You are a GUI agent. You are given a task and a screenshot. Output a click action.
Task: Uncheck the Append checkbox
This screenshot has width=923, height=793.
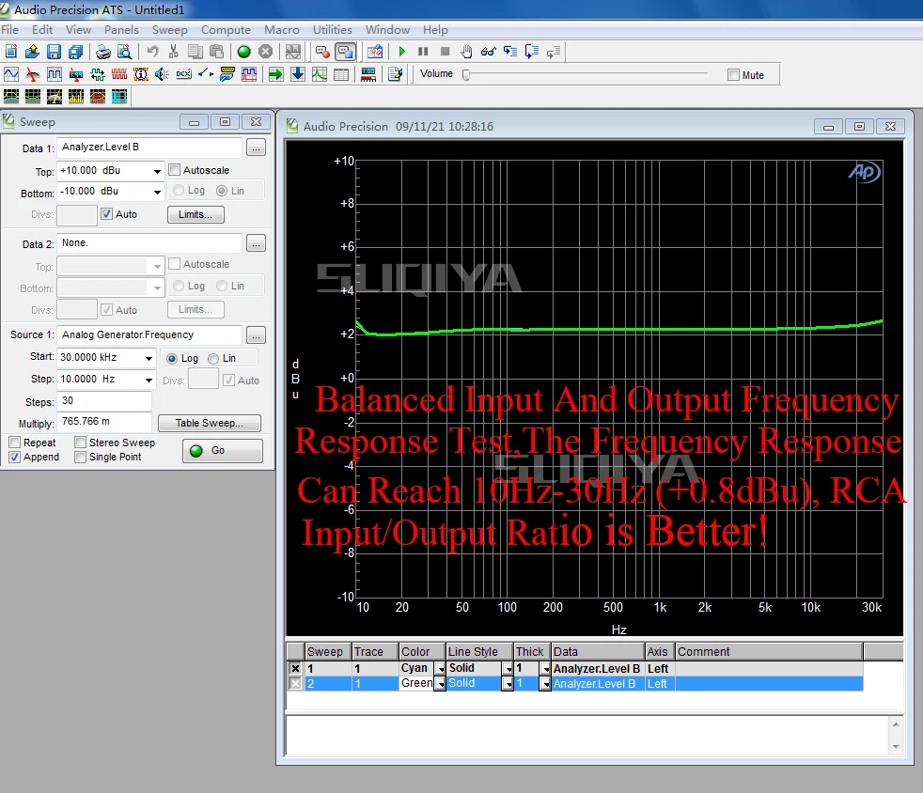pos(15,457)
